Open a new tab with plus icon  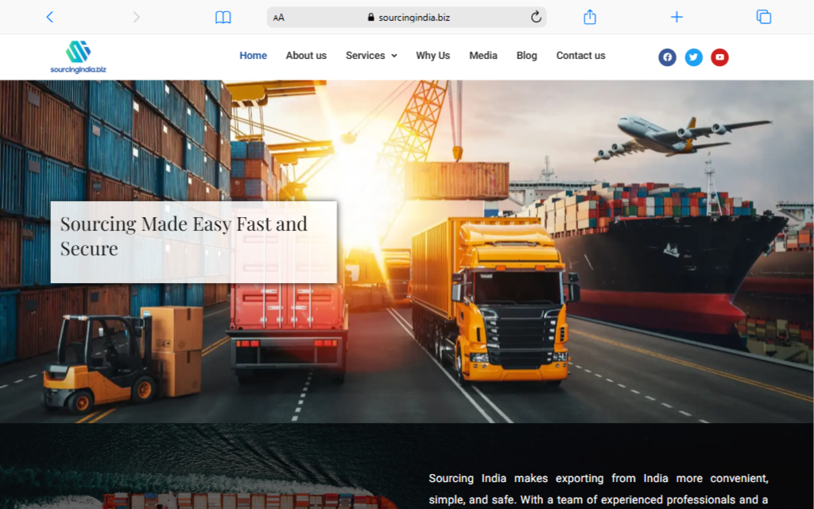676,17
